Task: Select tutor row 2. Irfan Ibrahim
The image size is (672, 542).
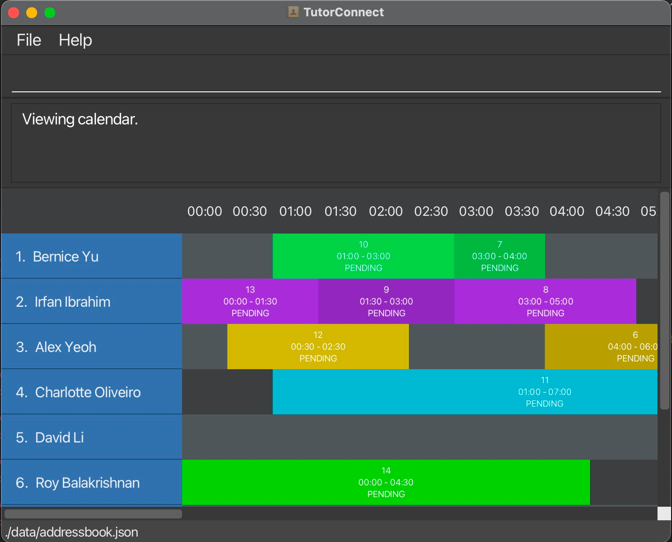Action: click(x=91, y=301)
